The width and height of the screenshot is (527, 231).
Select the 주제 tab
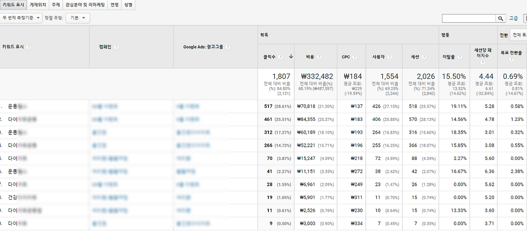pos(56,5)
